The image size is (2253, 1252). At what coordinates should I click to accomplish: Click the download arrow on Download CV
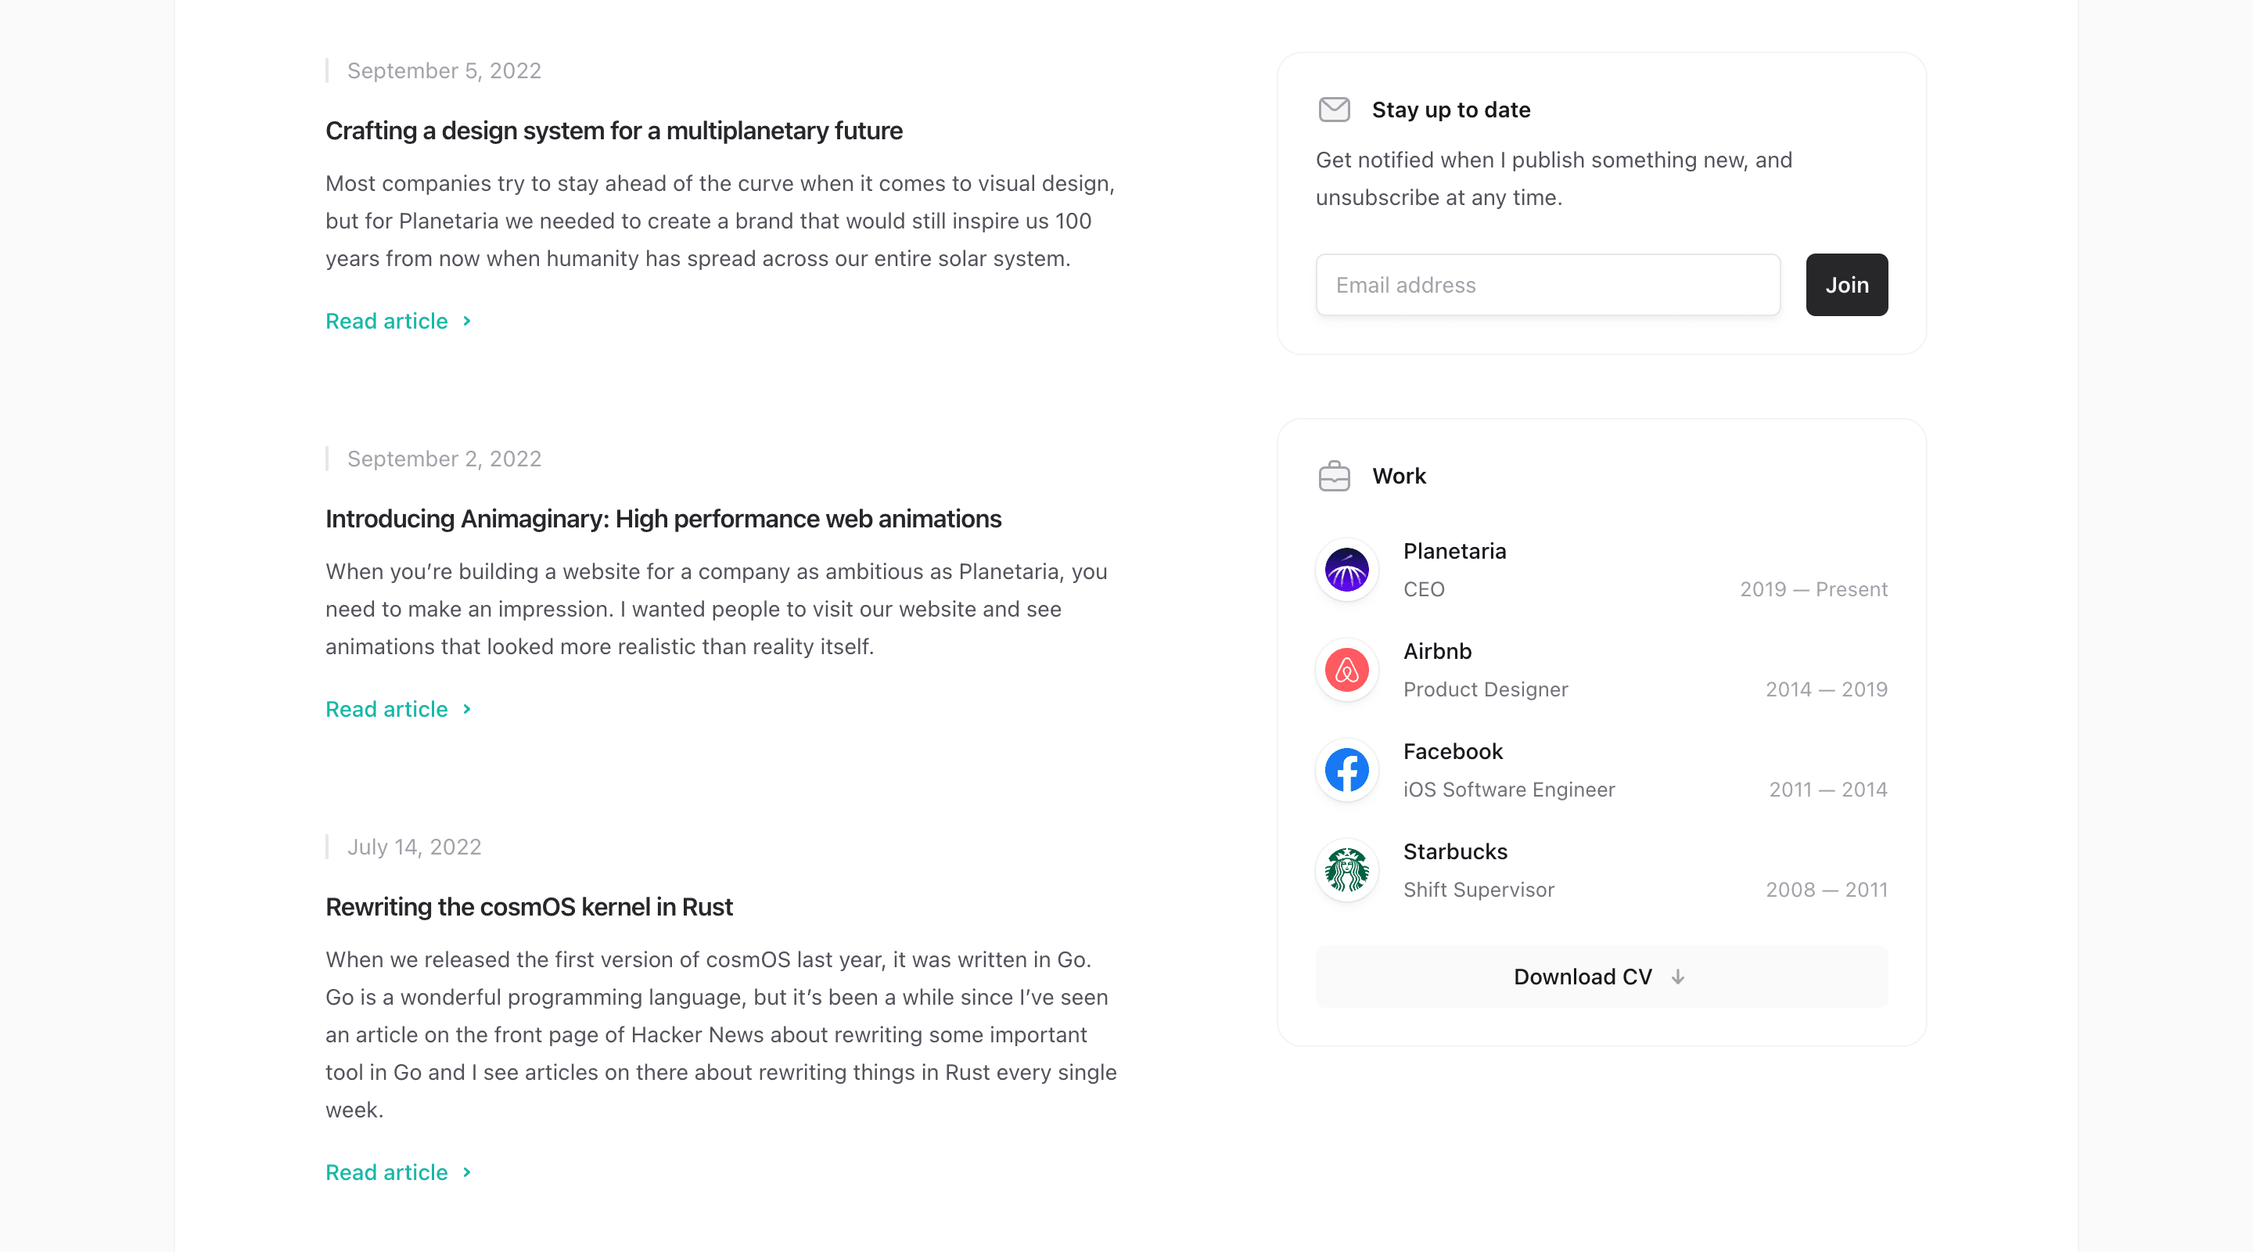pos(1678,977)
